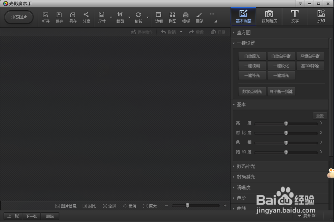Apply 高ISO降噪 noise reduction
The width and height of the screenshot is (334, 222).
pos(310,66)
